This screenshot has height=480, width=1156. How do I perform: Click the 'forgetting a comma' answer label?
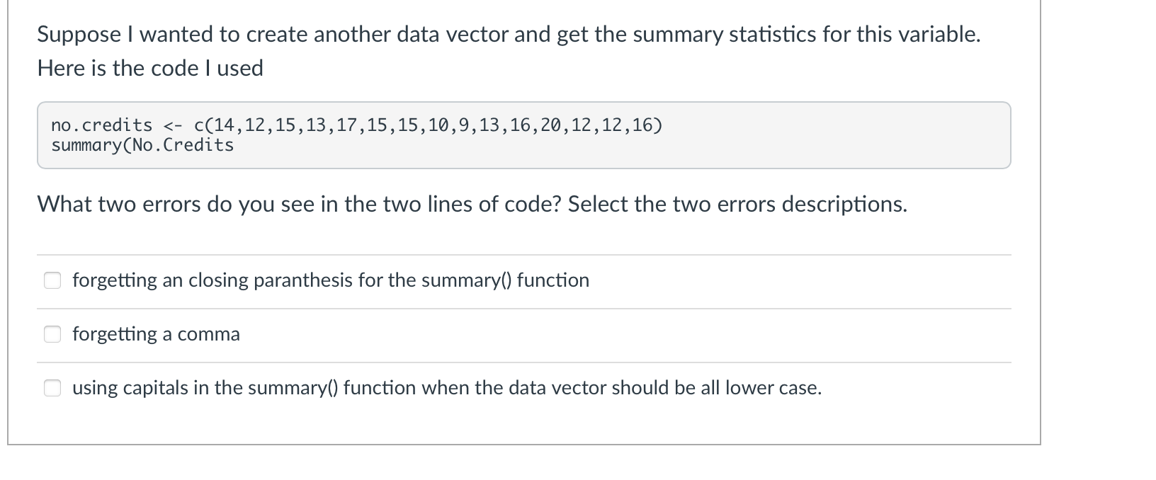click(156, 334)
